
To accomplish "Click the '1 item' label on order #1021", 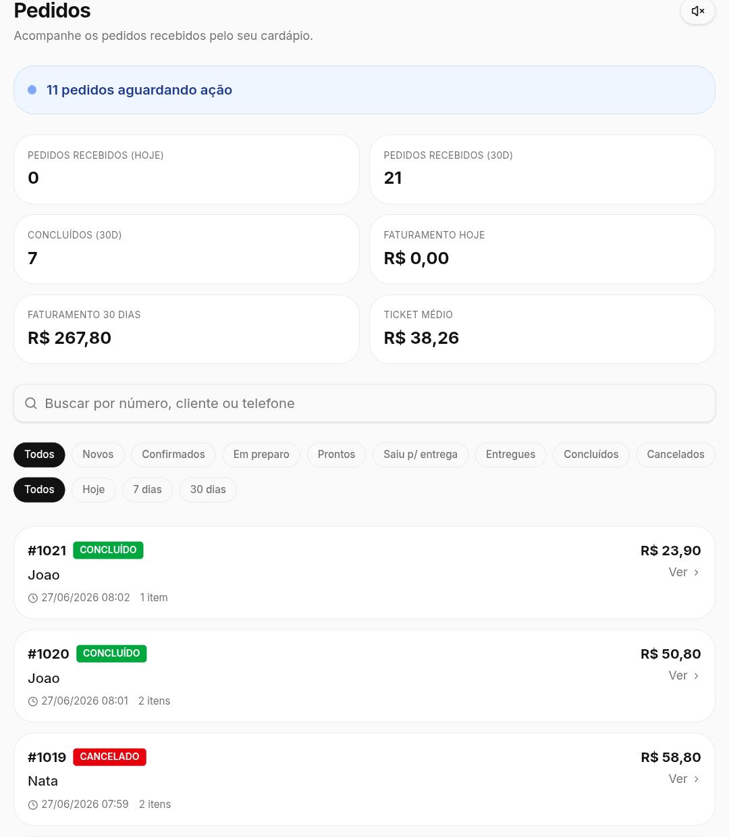I will coord(154,598).
